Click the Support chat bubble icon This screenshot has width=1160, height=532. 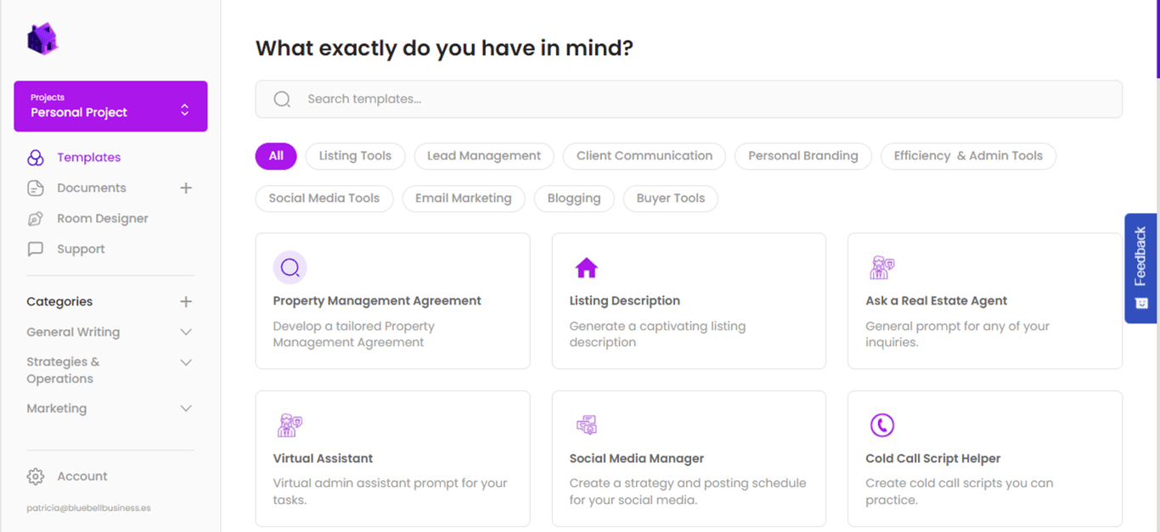point(36,249)
